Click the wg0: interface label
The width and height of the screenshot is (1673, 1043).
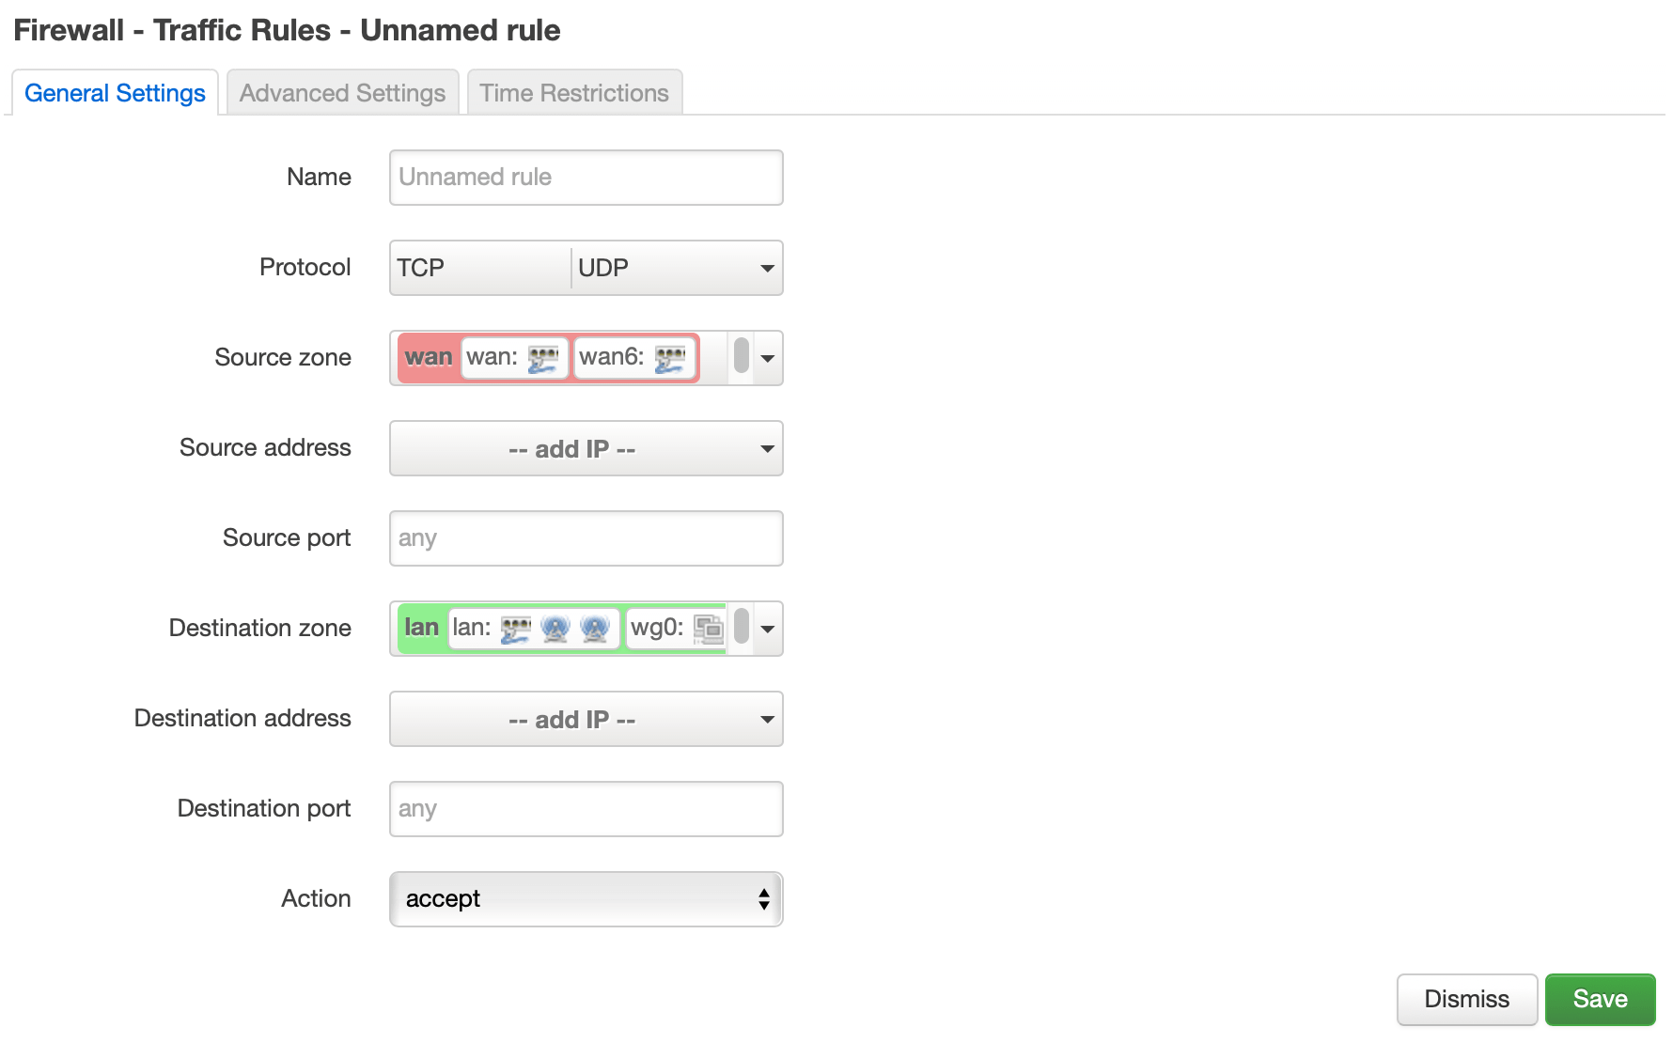657,628
